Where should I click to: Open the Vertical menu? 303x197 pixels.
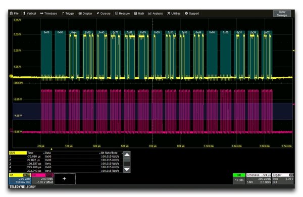(30, 13)
